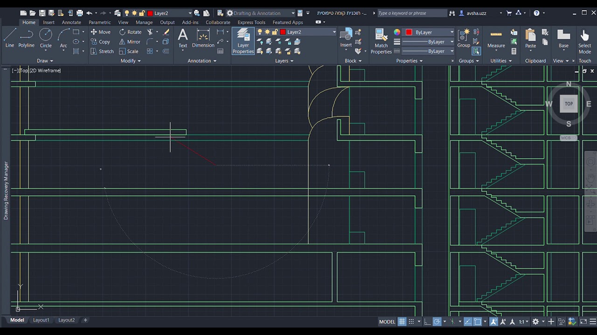
Task: Click the Stretch command
Action: (102, 51)
